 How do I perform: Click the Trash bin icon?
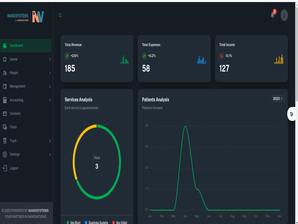click(x=5, y=141)
